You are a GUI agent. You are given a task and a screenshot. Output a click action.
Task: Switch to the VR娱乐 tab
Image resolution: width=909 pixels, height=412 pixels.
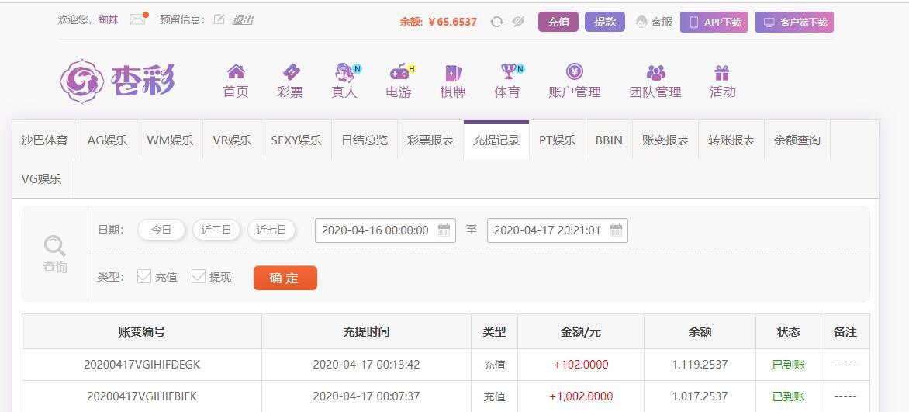click(x=232, y=140)
